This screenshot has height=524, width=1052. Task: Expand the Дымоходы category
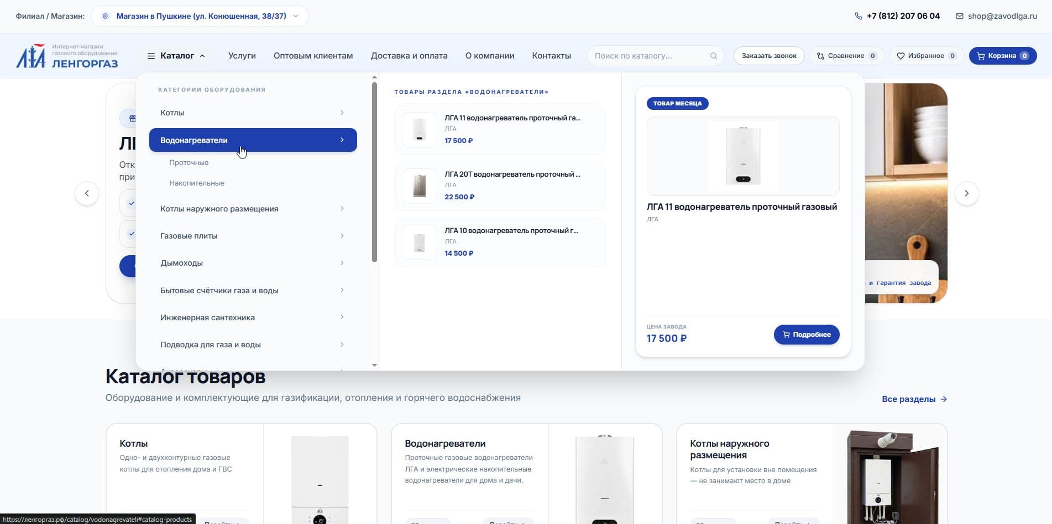(x=253, y=263)
